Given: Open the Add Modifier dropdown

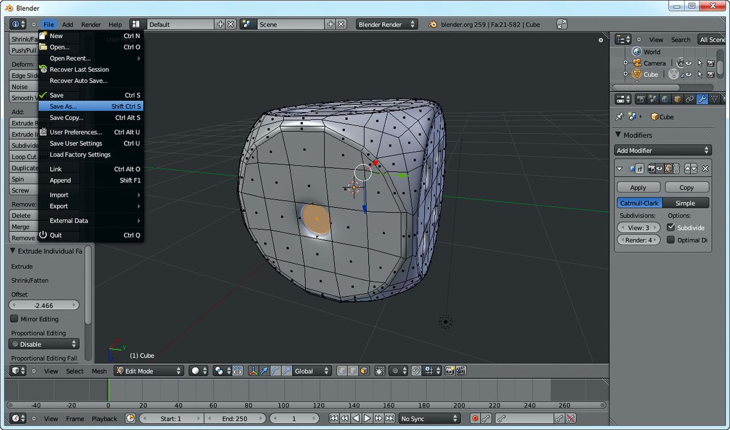Looking at the screenshot, I should coord(663,151).
